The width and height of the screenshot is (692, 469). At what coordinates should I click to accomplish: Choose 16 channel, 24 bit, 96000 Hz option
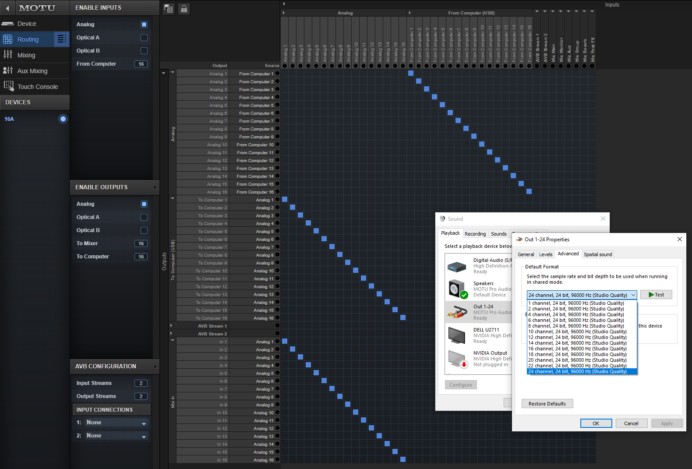tap(582, 349)
